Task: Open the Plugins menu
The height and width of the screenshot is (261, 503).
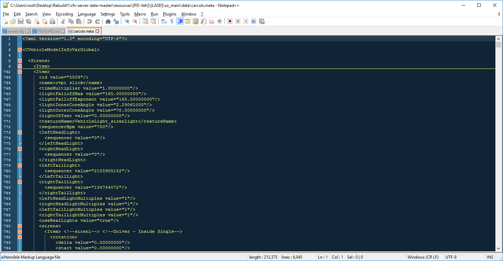Action: coord(170,14)
